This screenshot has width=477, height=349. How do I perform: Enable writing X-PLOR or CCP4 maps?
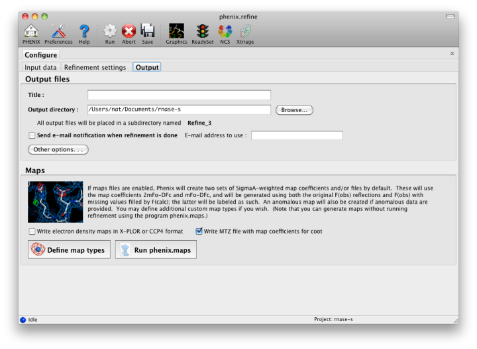click(32, 232)
